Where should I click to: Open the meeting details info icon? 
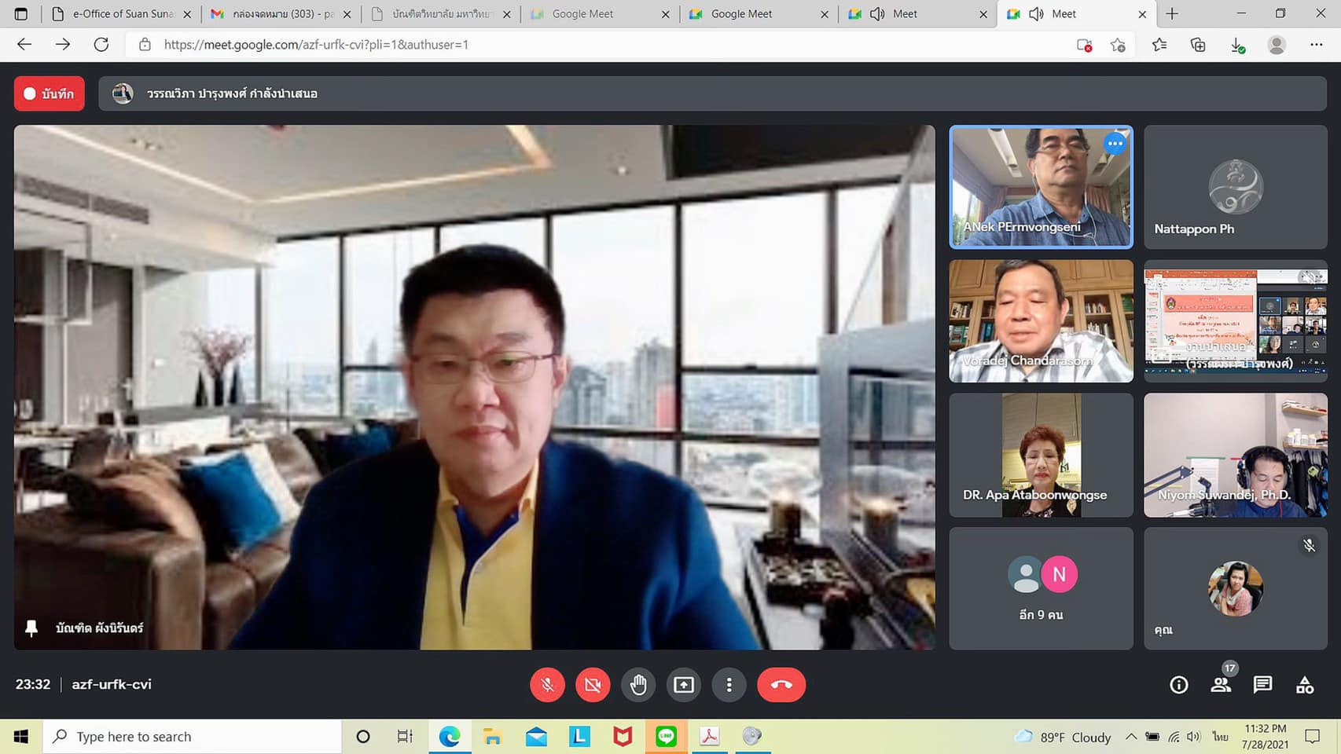(1178, 685)
